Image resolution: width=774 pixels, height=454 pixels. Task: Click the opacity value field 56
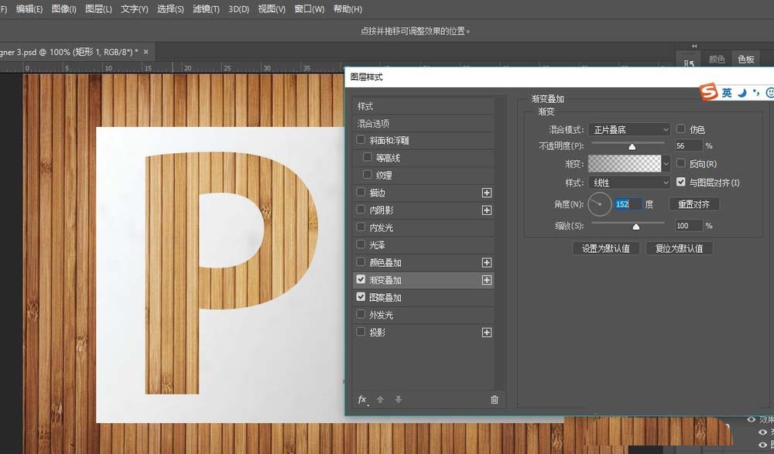coord(689,145)
